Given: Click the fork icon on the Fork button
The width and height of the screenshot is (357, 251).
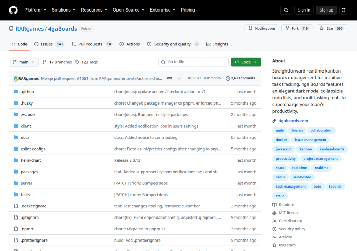Looking at the screenshot, I should pyautogui.click(x=287, y=28).
